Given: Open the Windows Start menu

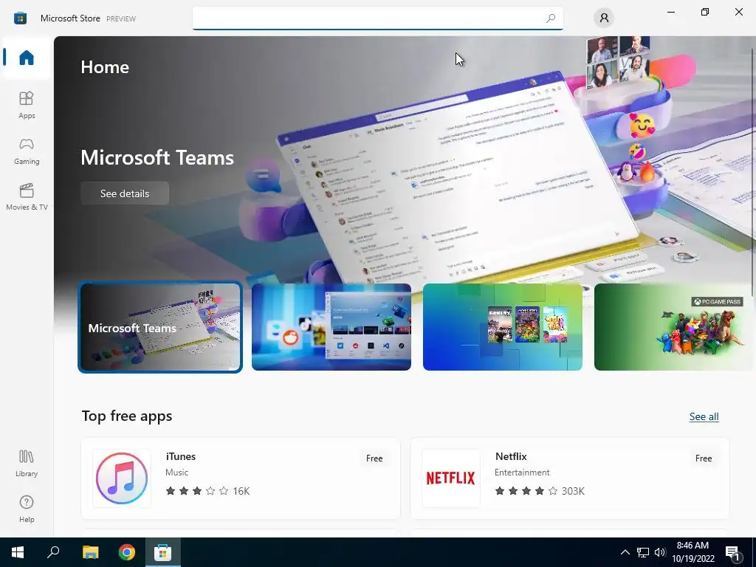Looking at the screenshot, I should coord(18,552).
